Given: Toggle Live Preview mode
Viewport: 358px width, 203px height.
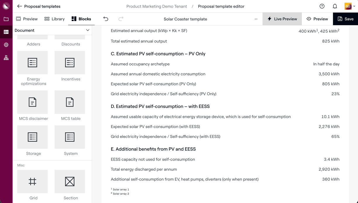Looking at the screenshot, I should click(x=282, y=19).
